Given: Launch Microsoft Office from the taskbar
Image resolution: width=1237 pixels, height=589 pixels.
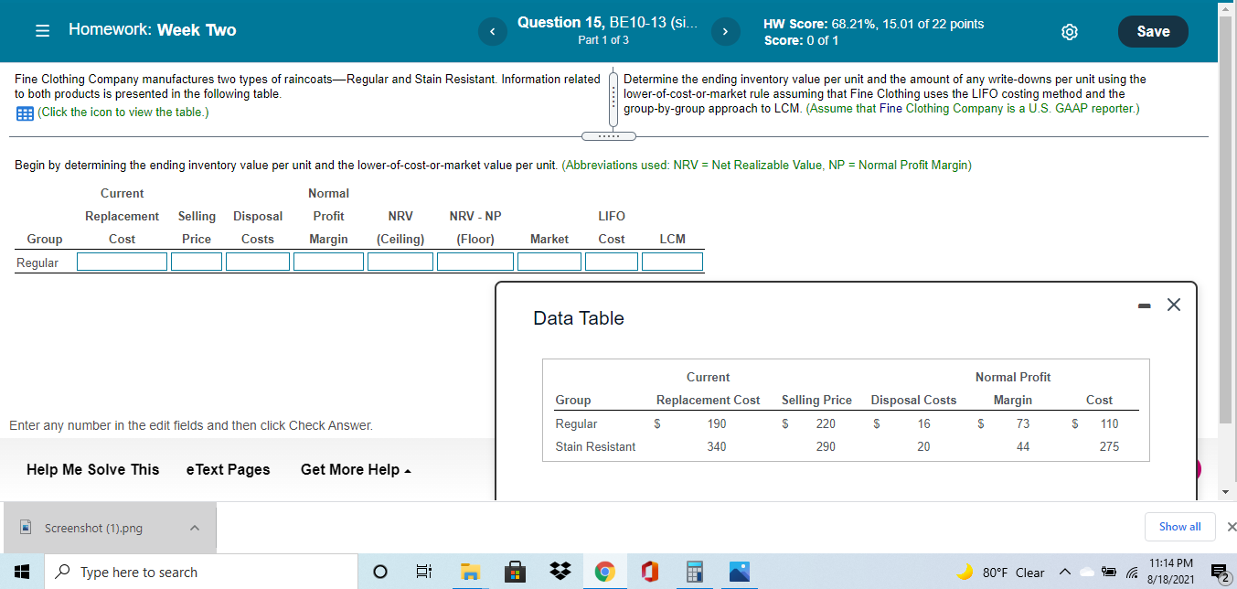Looking at the screenshot, I should 648,572.
